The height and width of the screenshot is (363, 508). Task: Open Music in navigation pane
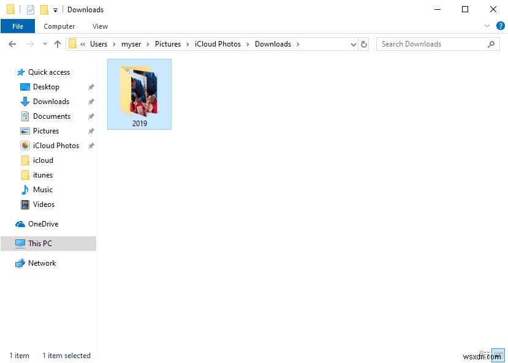[x=42, y=190]
